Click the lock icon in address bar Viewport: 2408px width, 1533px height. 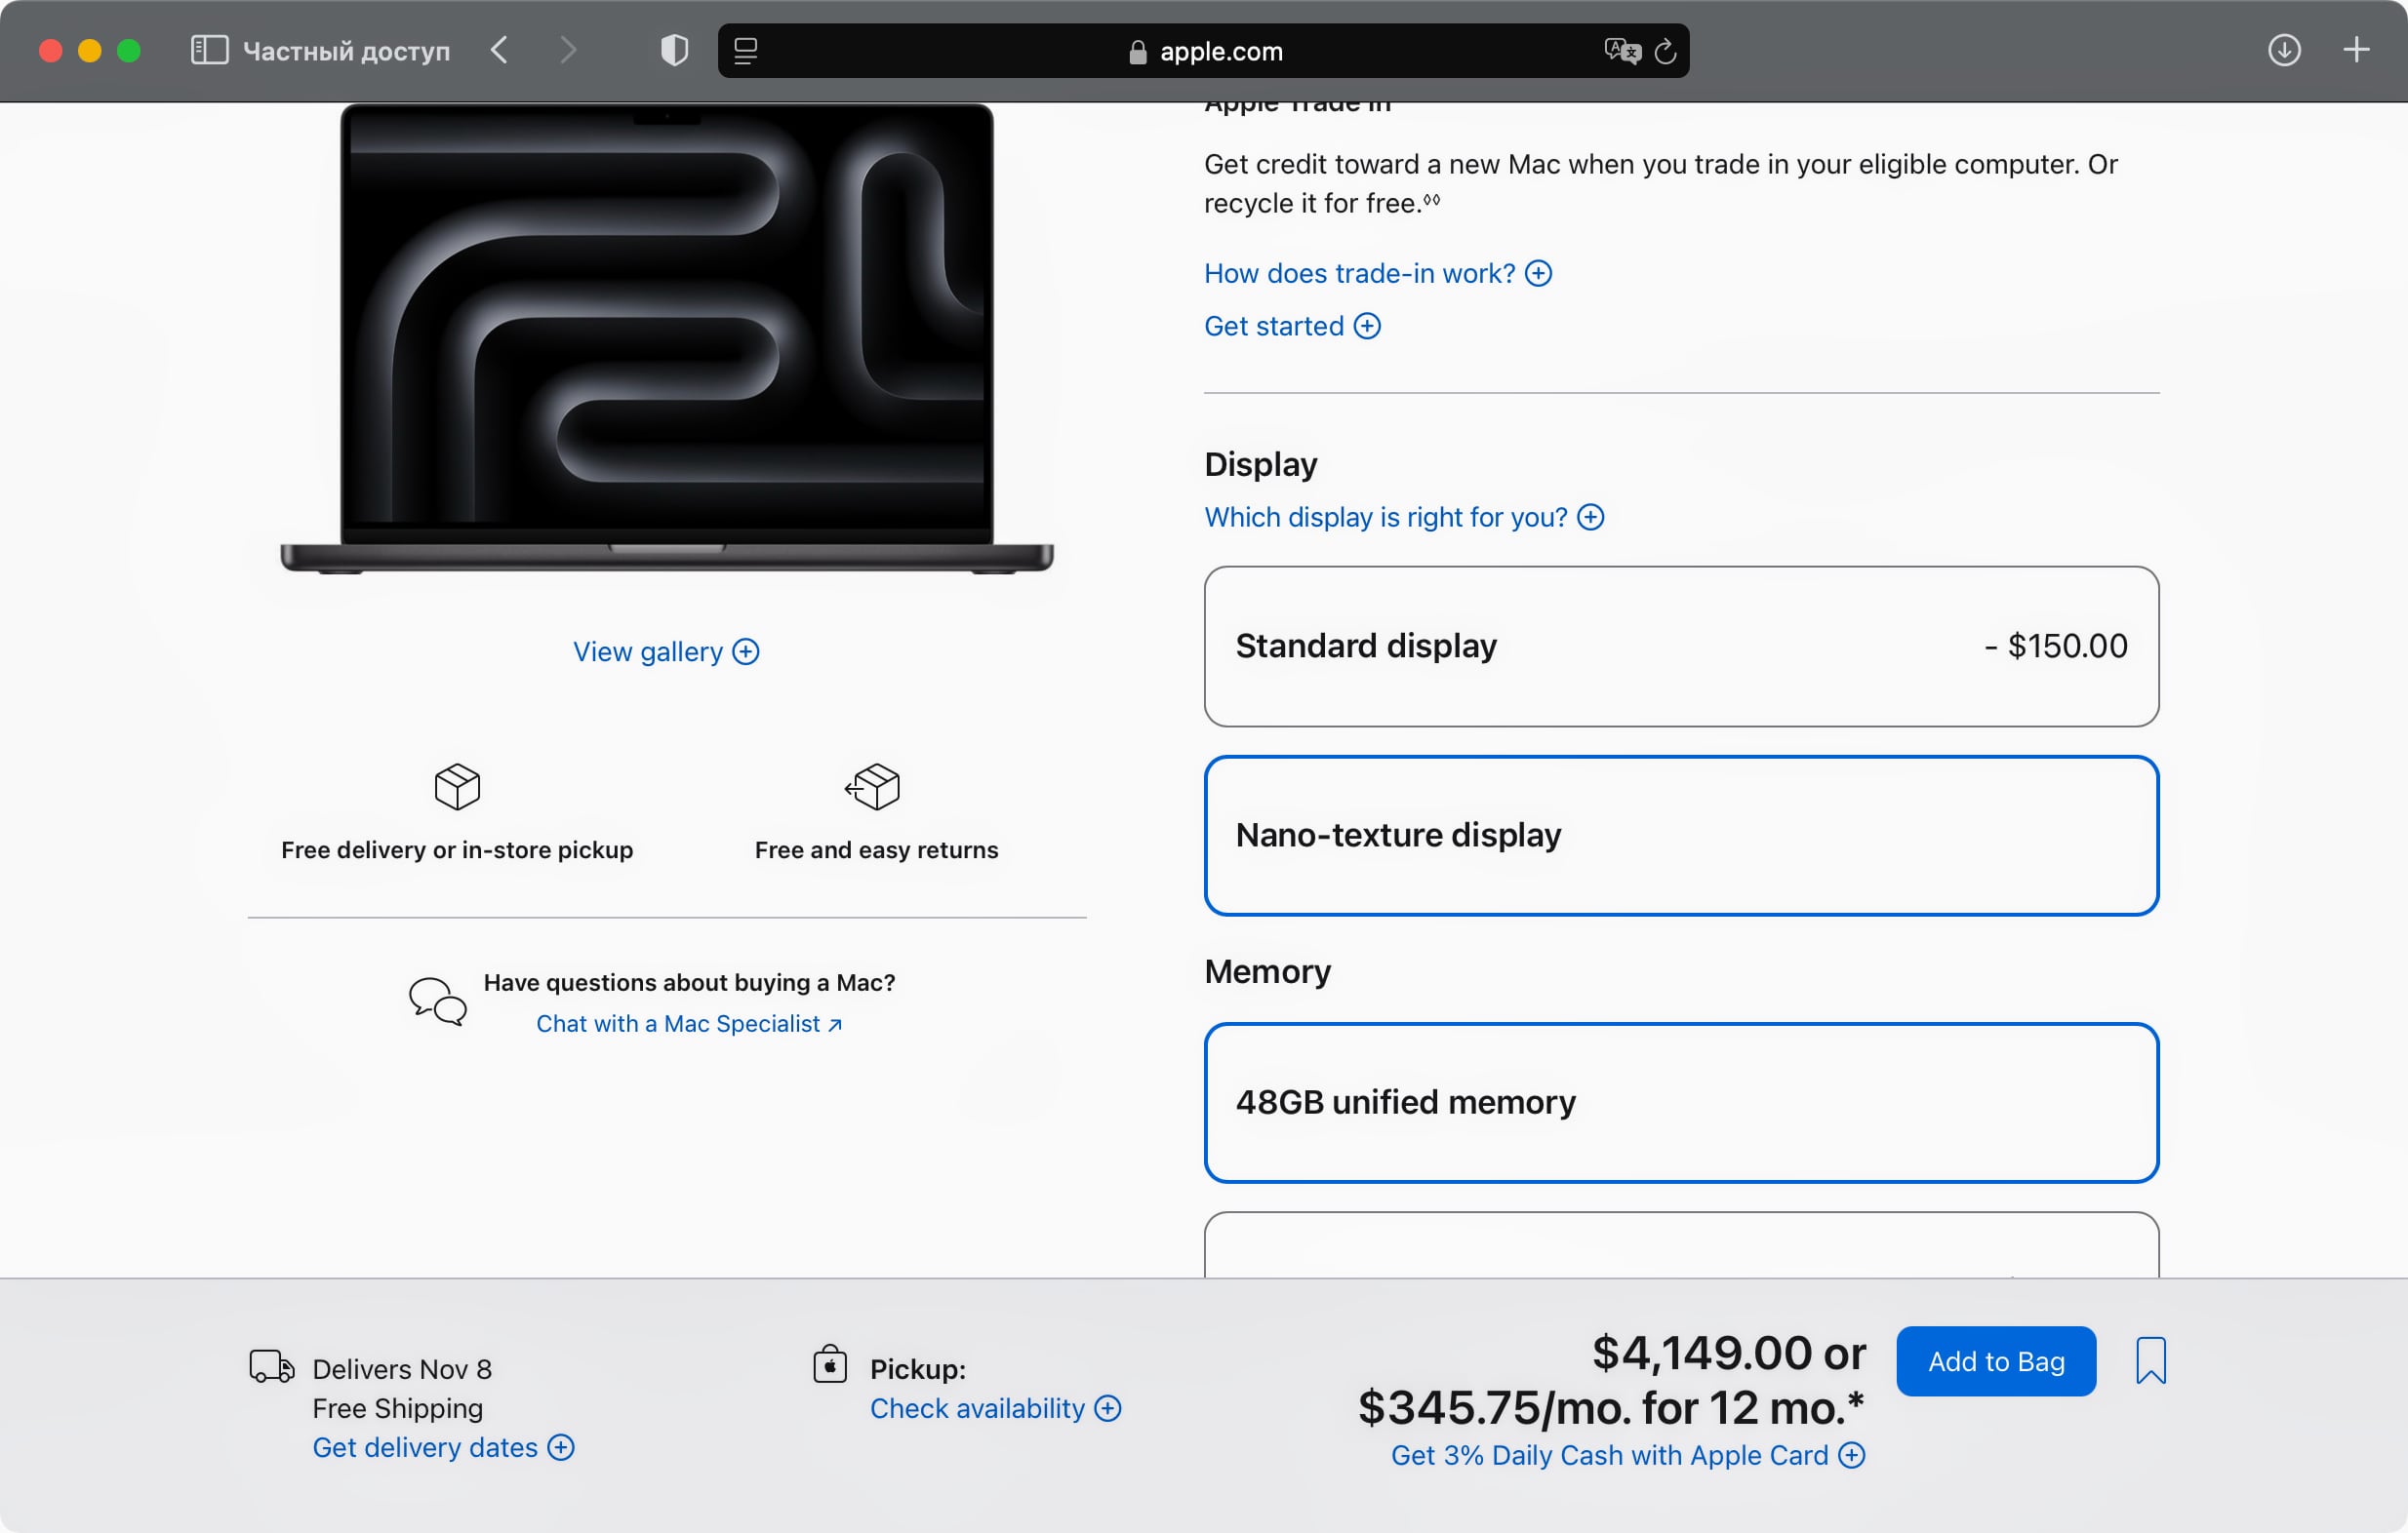point(1137,52)
